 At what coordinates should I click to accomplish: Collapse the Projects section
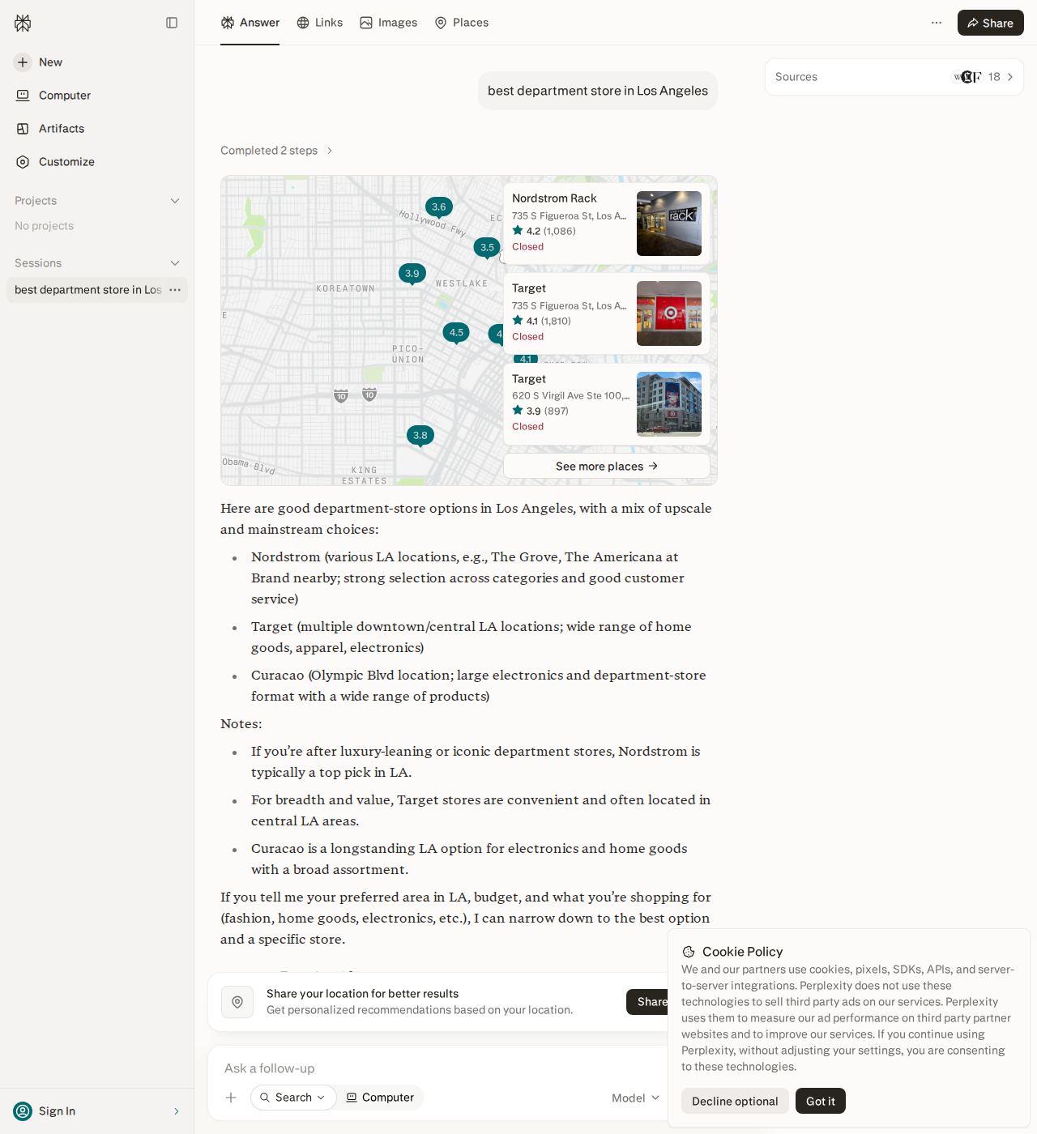pyautogui.click(x=175, y=201)
